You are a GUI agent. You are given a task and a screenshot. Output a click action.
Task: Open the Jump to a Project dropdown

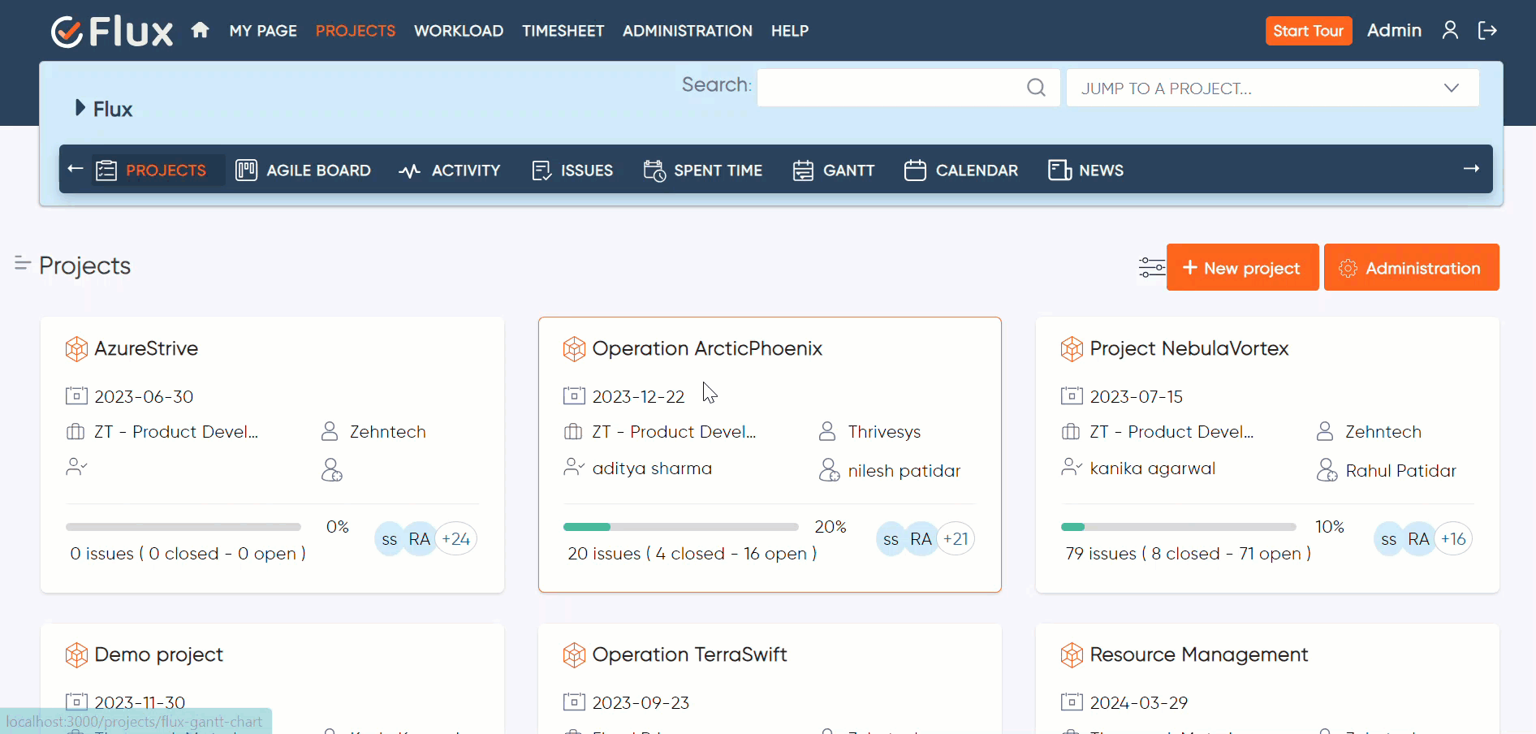tap(1272, 88)
